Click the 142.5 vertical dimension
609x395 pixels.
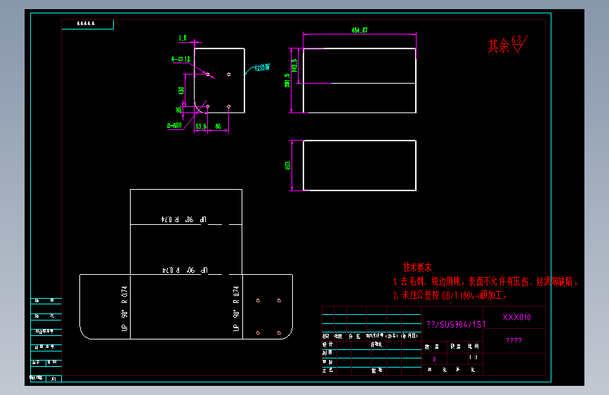[x=294, y=65]
